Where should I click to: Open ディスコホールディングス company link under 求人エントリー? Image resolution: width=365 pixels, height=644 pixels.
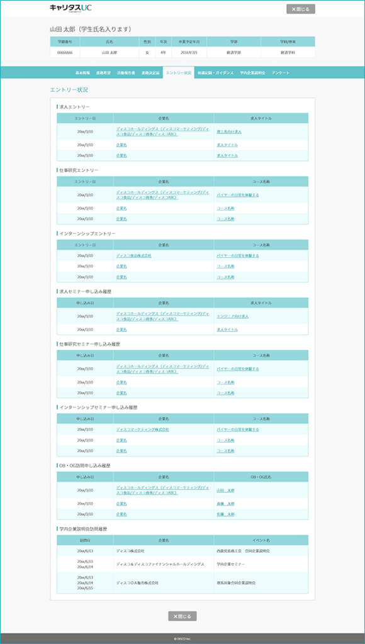pos(163,131)
